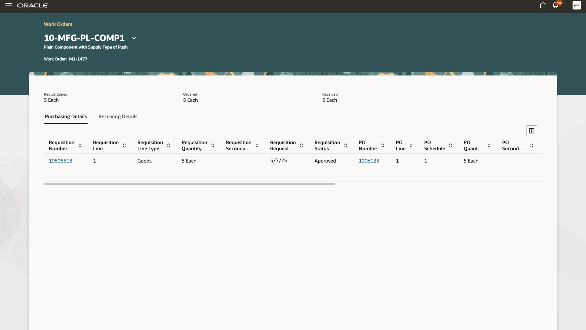Sort by PO Number column
The image size is (586, 330).
[x=383, y=145]
